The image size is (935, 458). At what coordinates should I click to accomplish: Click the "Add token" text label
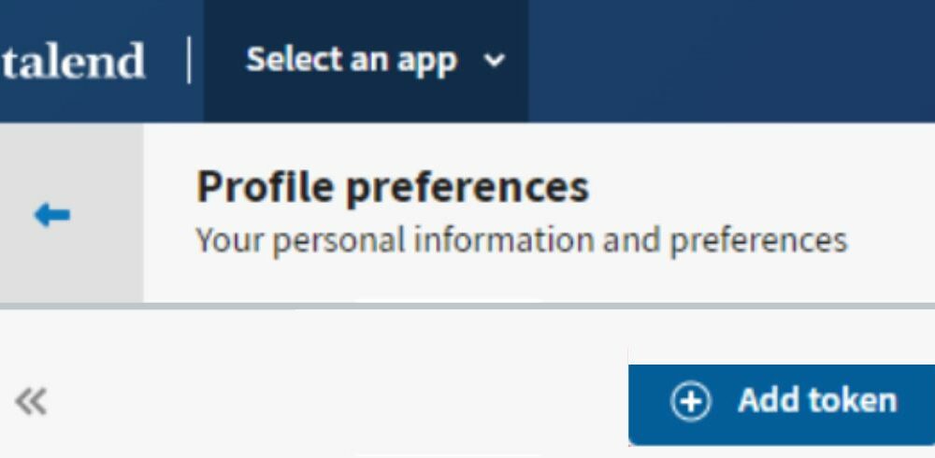[x=817, y=401]
